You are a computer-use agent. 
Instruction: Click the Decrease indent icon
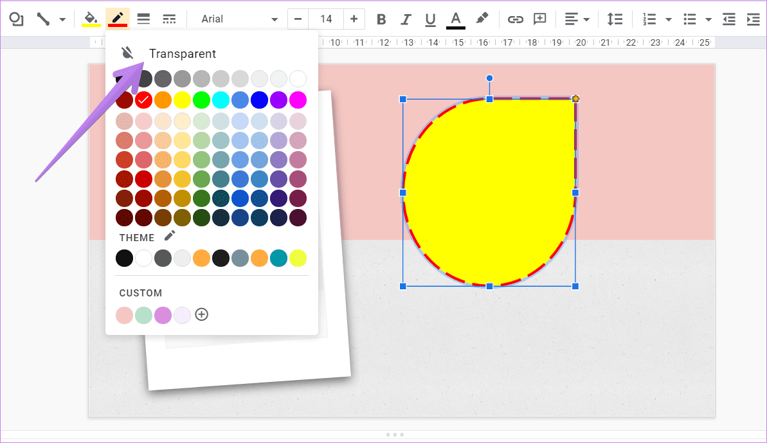pyautogui.click(x=729, y=19)
